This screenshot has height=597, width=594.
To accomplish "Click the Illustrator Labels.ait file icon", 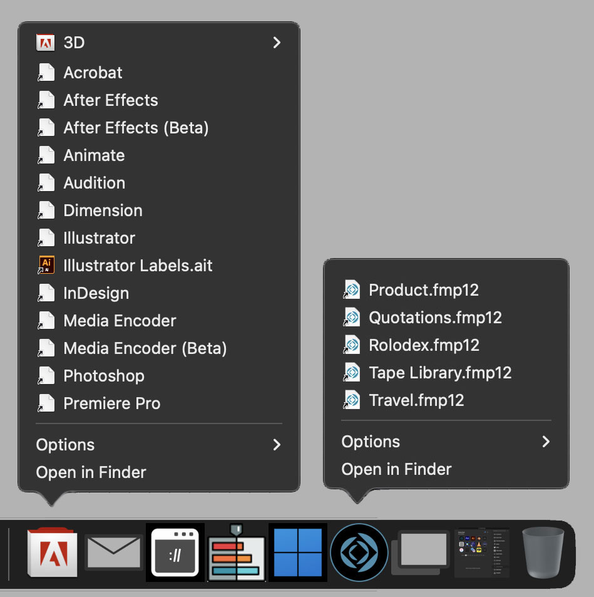I will coord(46,266).
